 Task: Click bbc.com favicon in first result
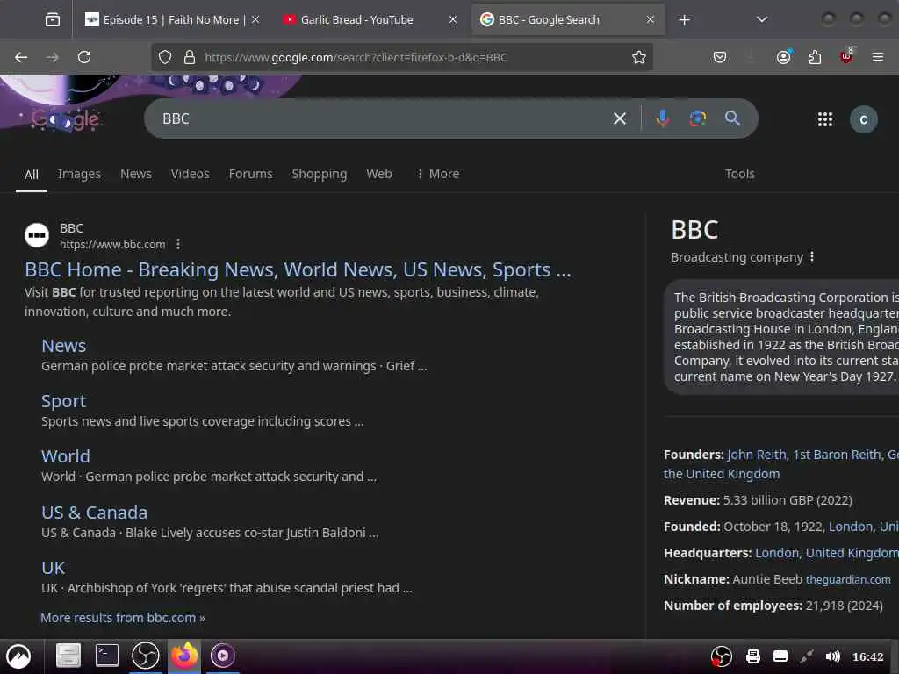click(x=37, y=235)
